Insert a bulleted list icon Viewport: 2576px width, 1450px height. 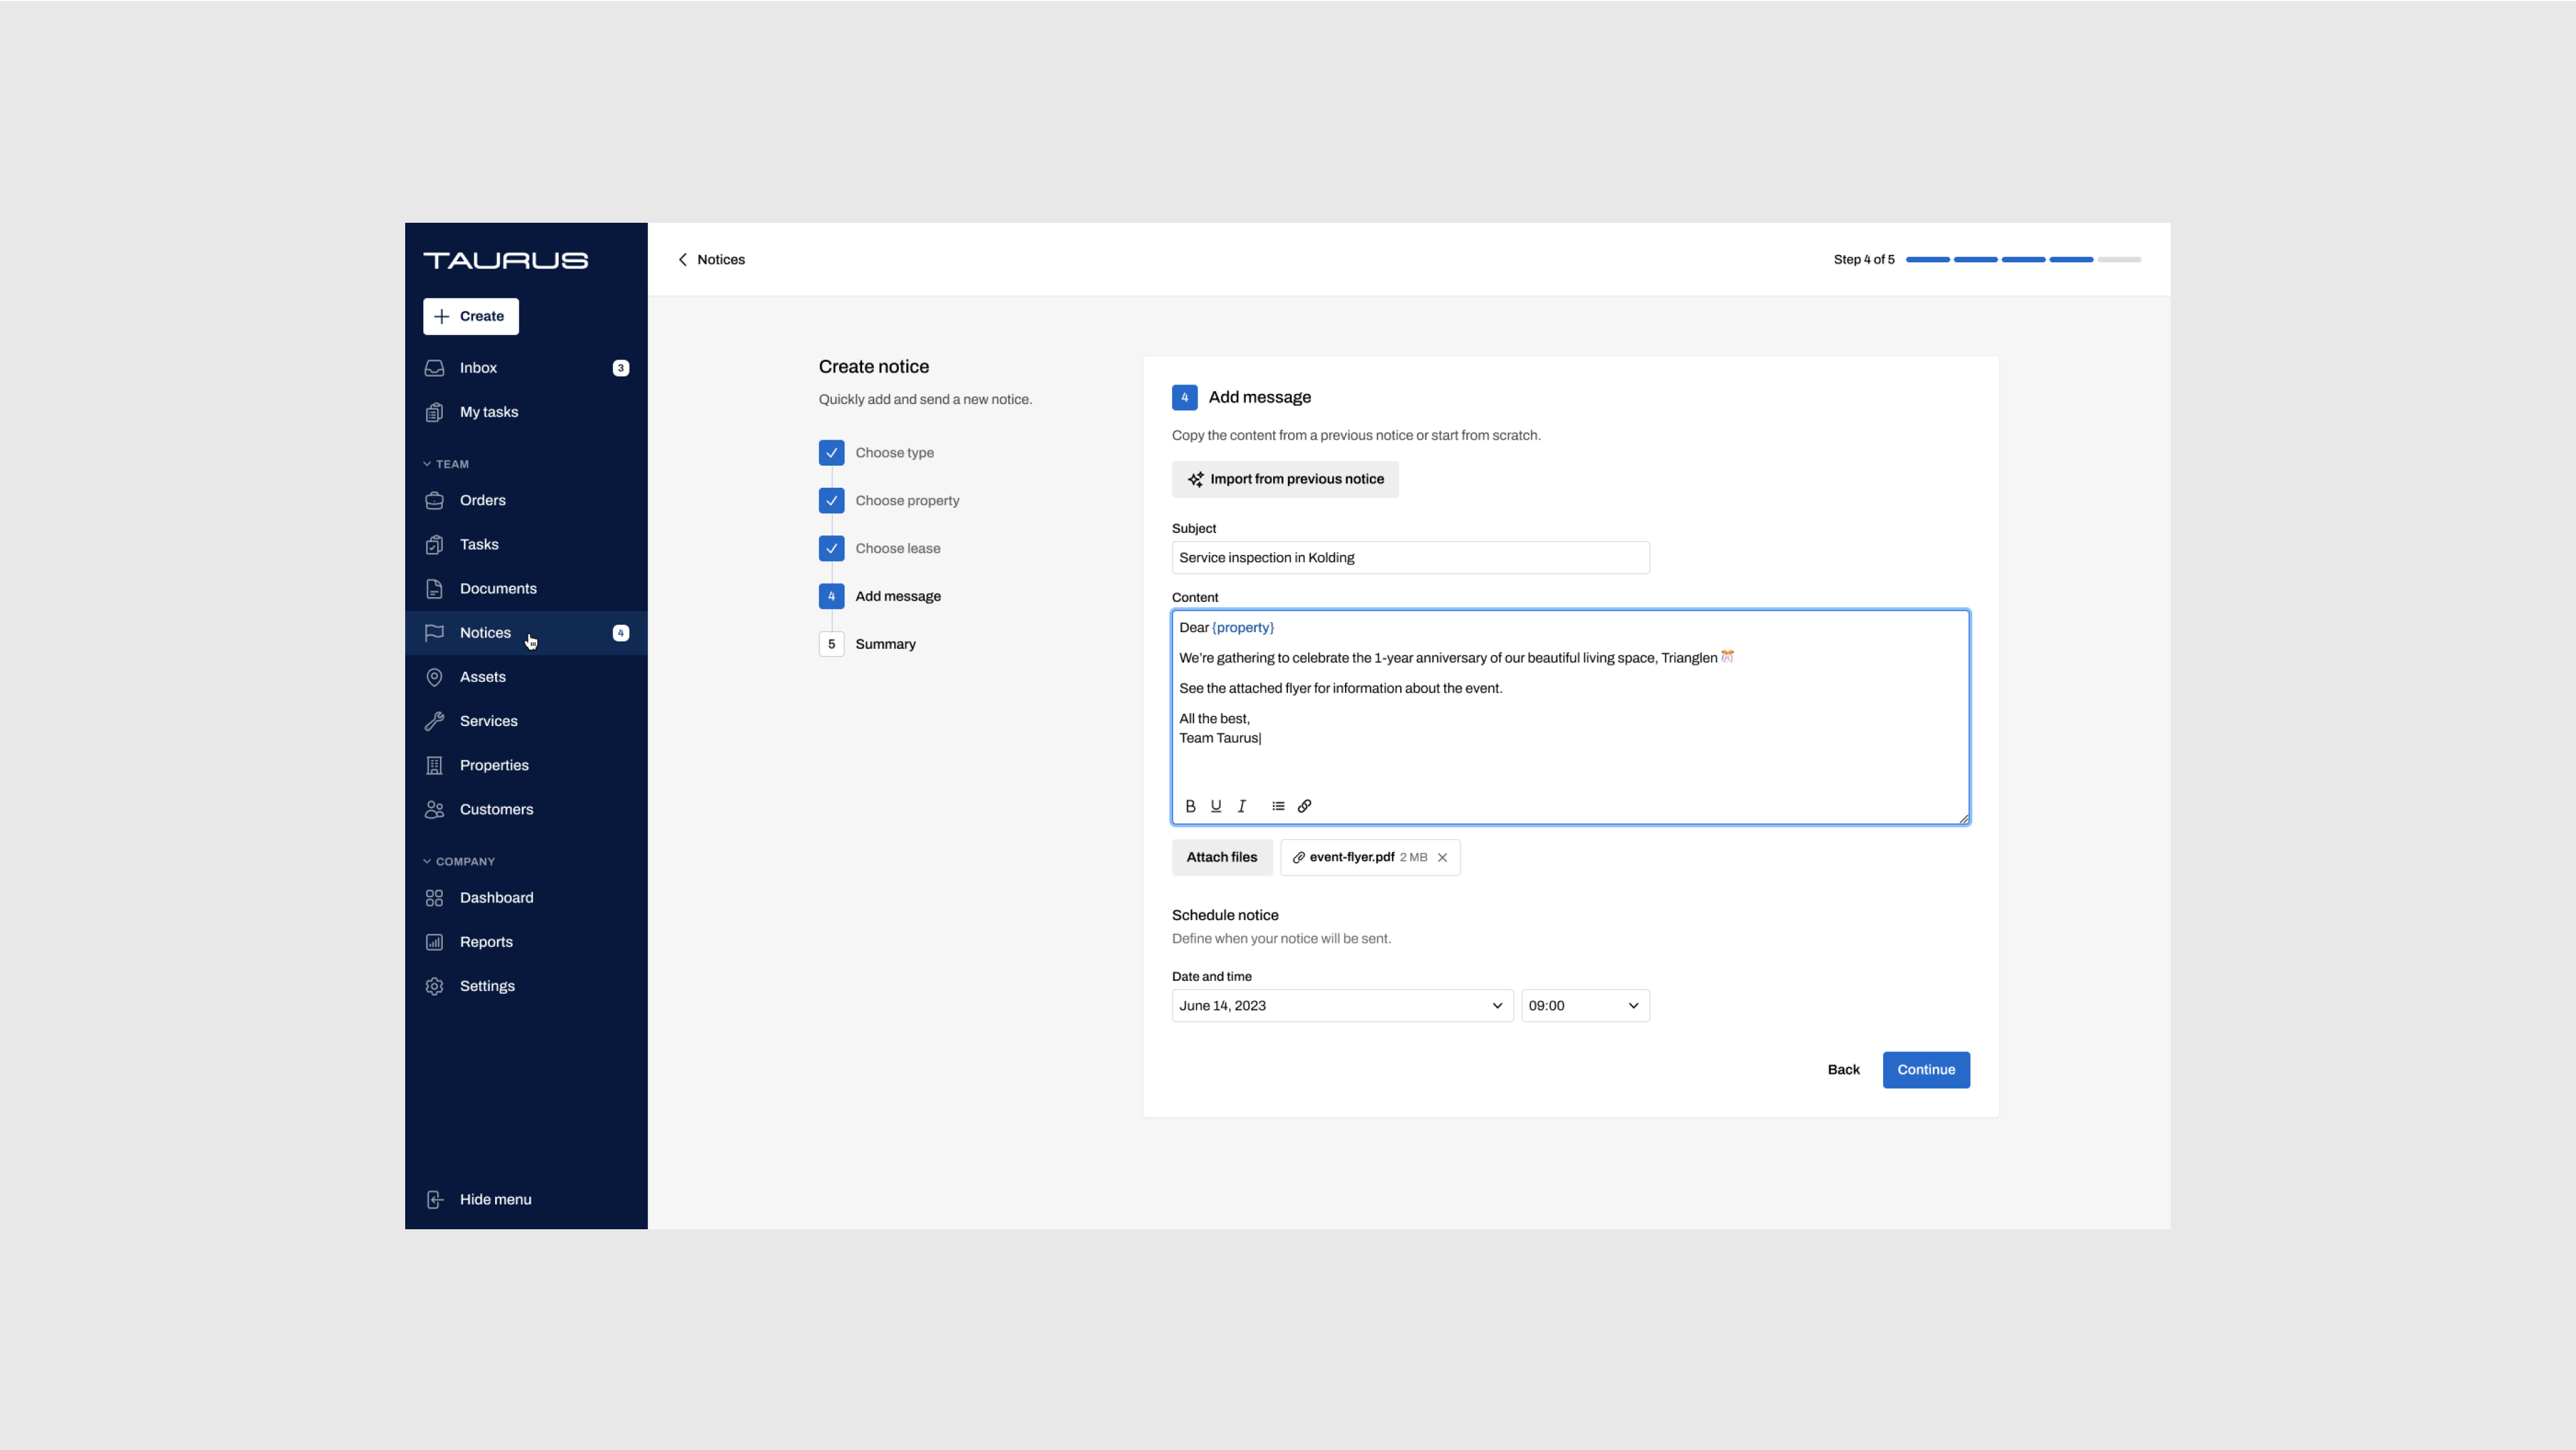1278,806
